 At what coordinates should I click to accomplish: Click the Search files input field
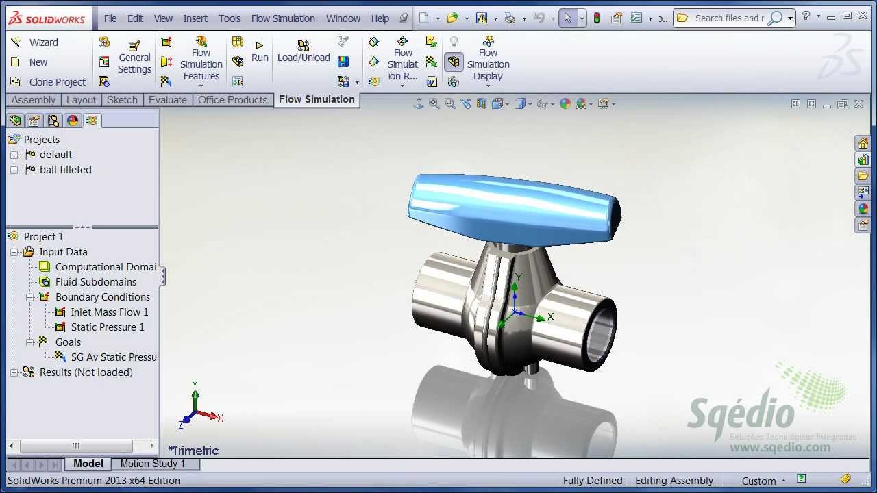(729, 18)
